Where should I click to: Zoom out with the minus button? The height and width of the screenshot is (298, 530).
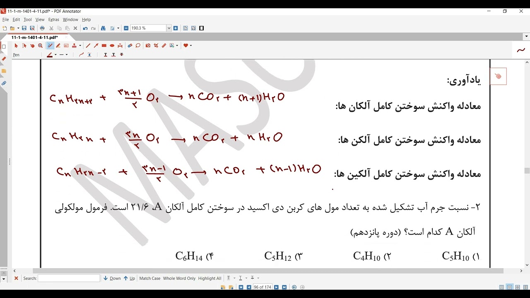pyautogui.click(x=126, y=28)
